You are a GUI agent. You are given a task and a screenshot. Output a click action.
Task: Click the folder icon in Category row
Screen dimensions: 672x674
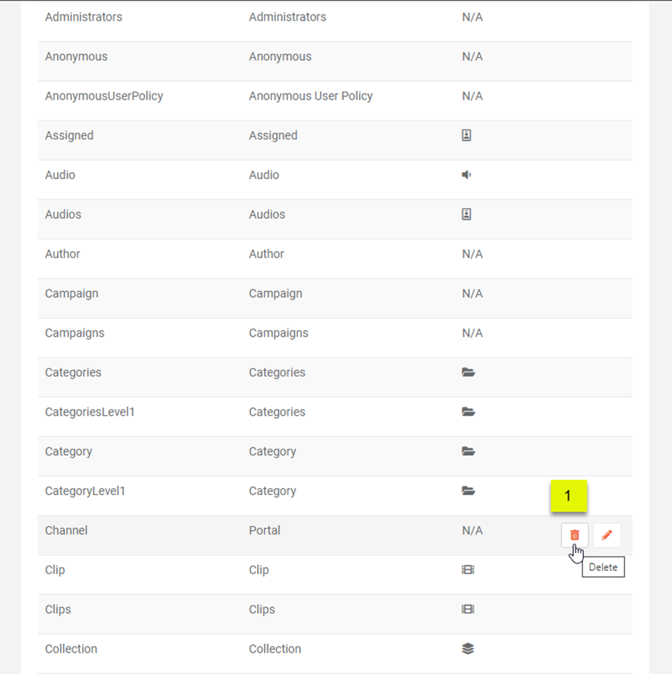coord(469,452)
